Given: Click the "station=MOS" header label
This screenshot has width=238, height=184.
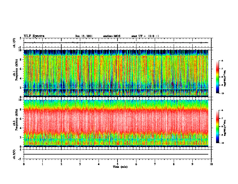Looking at the screenshot, I should coord(112,36).
